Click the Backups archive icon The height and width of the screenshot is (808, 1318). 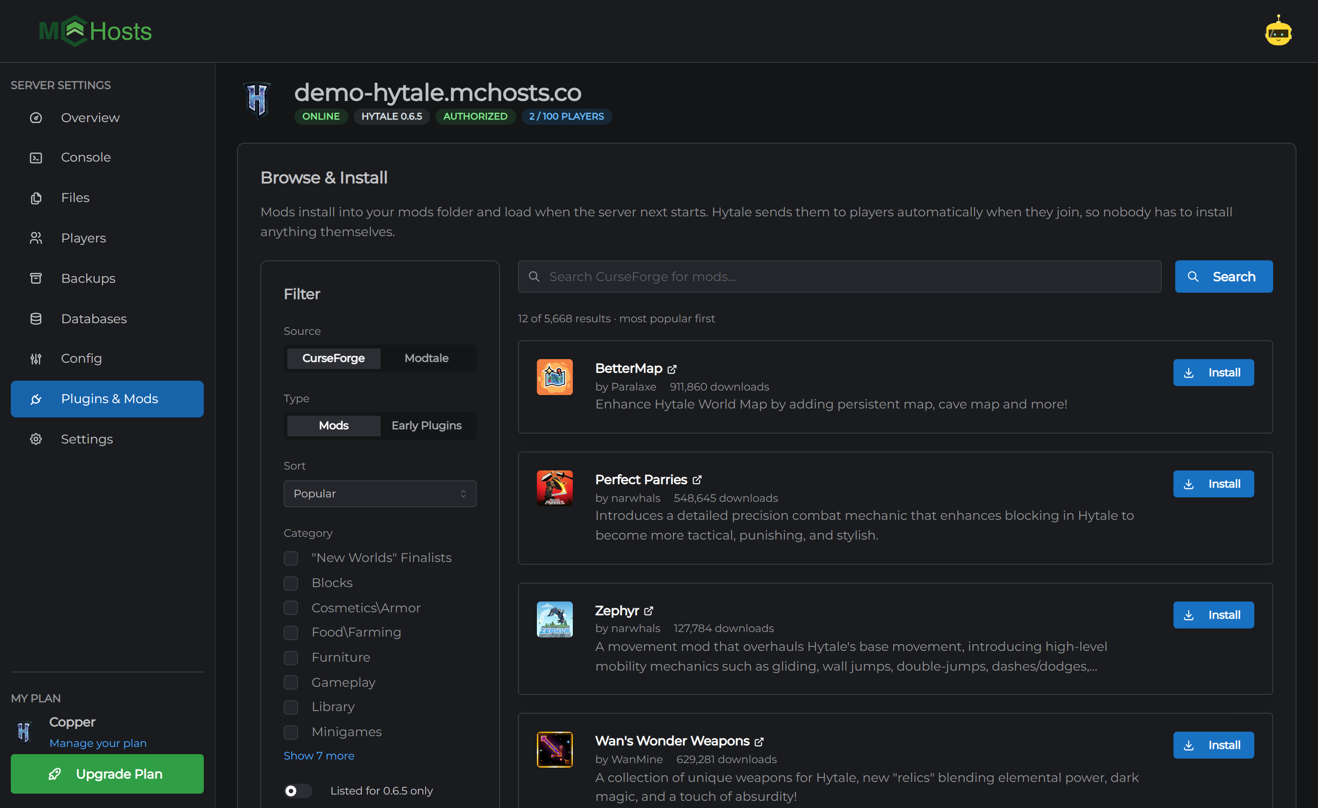point(36,278)
